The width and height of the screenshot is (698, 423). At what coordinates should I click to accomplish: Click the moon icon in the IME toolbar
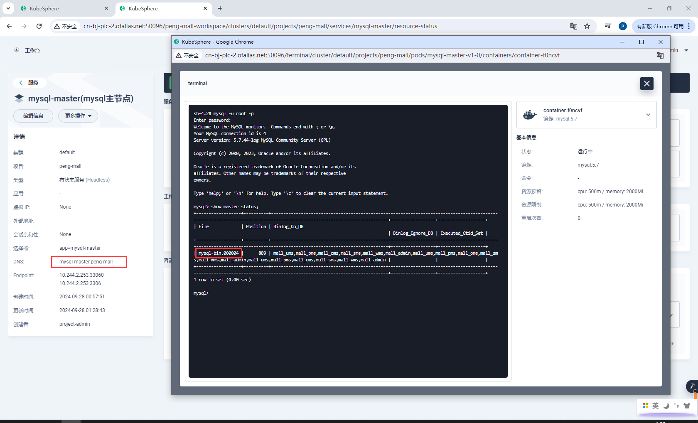[666, 406]
